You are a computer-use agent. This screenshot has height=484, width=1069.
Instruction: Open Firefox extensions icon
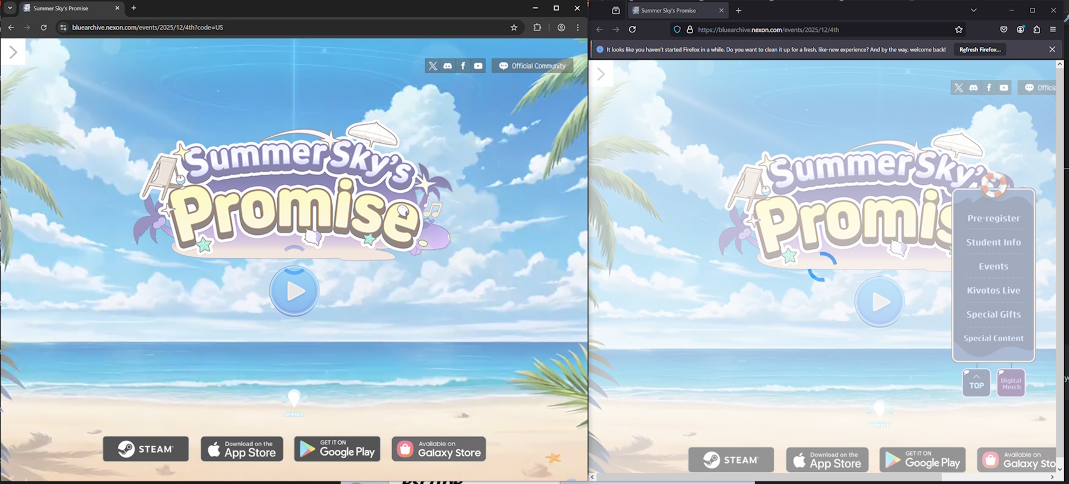coord(1037,29)
